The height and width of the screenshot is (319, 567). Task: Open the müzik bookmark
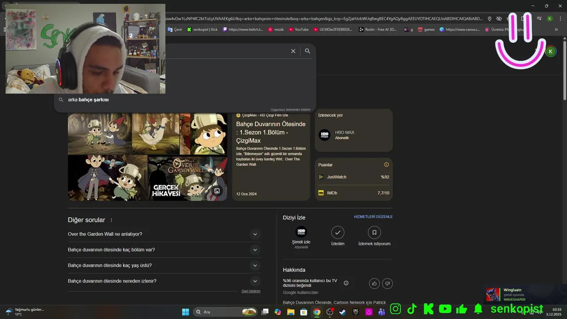[x=276, y=30]
